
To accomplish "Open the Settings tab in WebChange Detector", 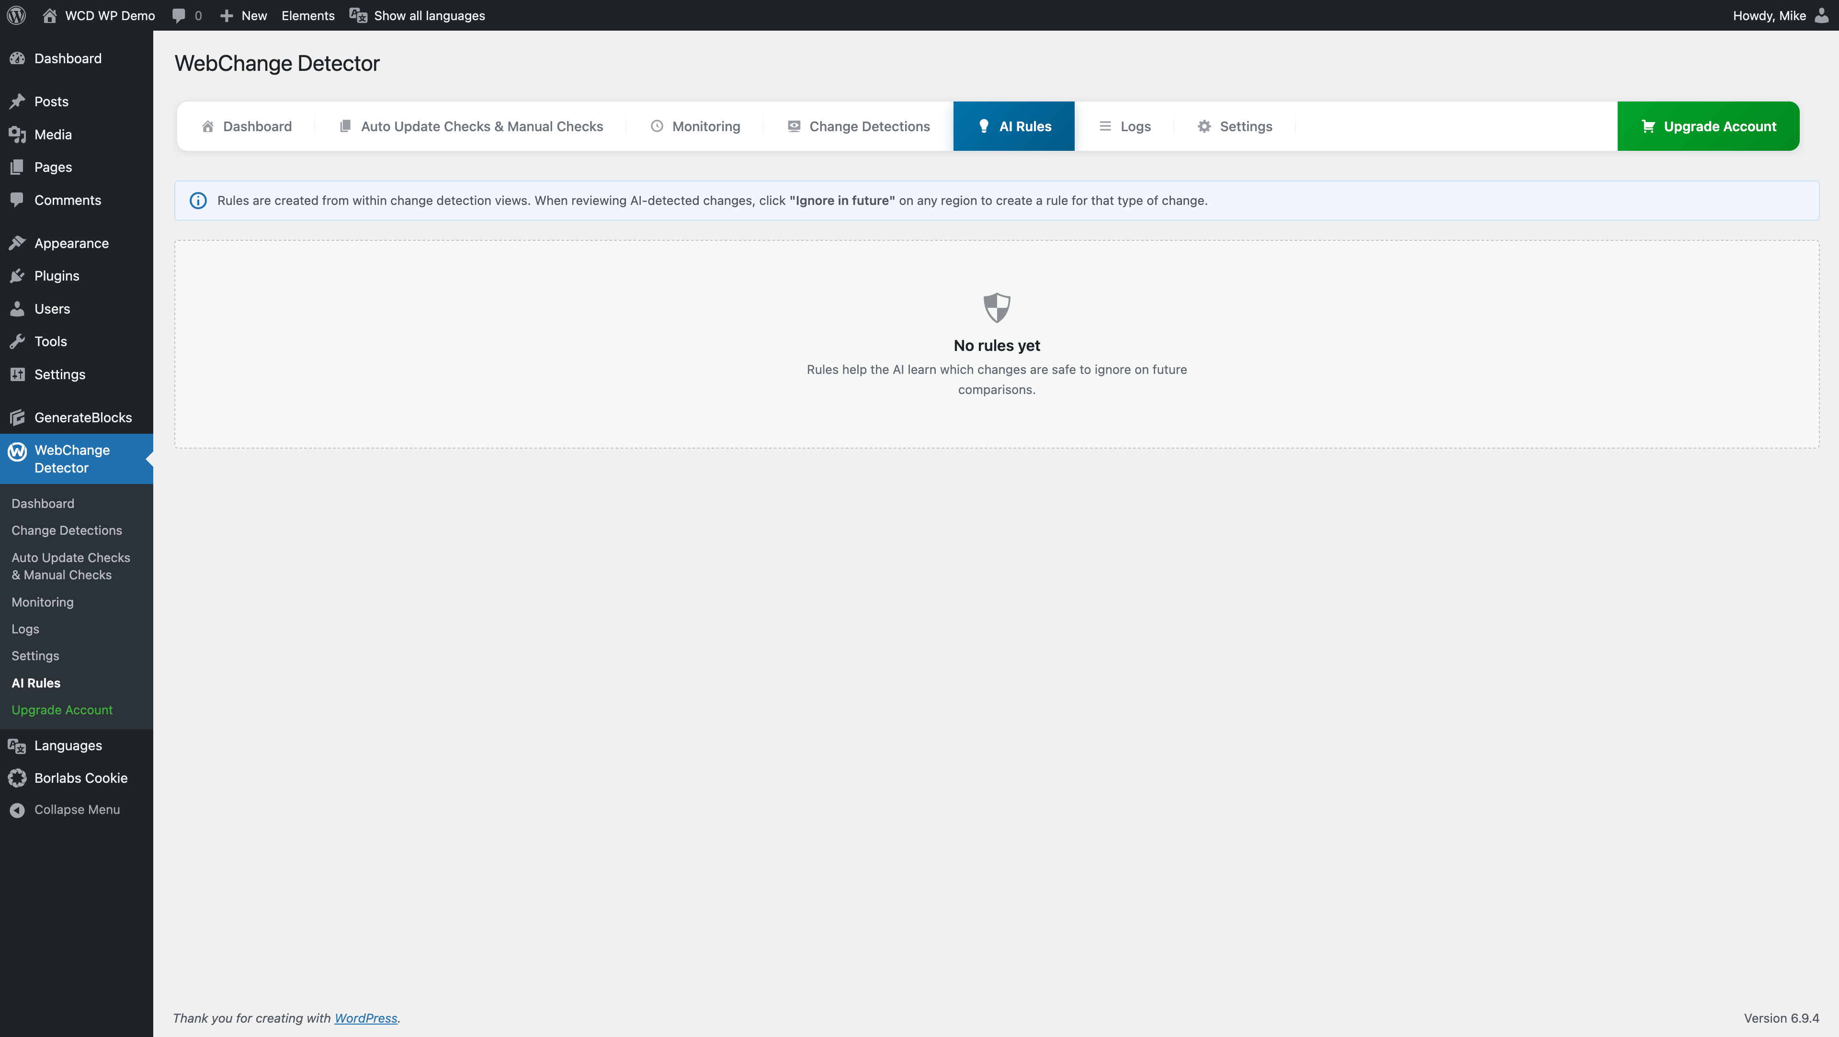I will point(1234,126).
